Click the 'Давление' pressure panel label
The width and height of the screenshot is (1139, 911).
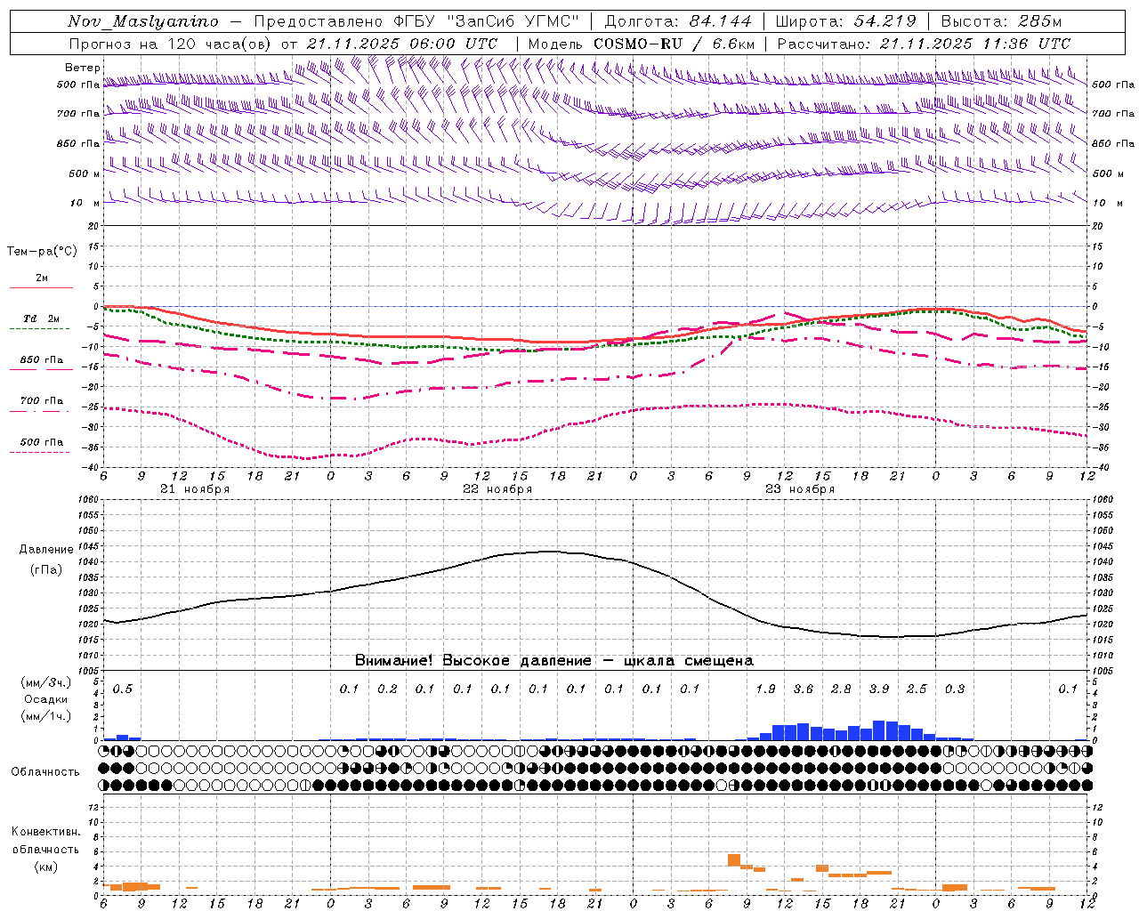coord(46,550)
